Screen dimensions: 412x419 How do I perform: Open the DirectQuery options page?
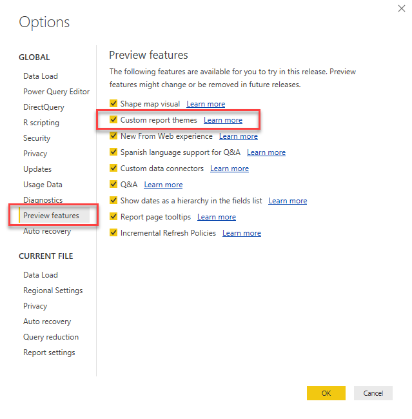[44, 107]
